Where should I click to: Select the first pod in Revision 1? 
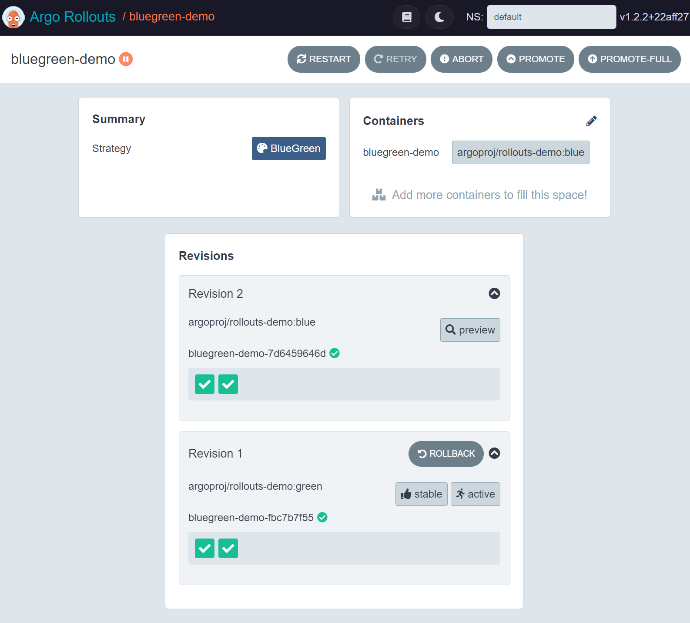point(204,548)
